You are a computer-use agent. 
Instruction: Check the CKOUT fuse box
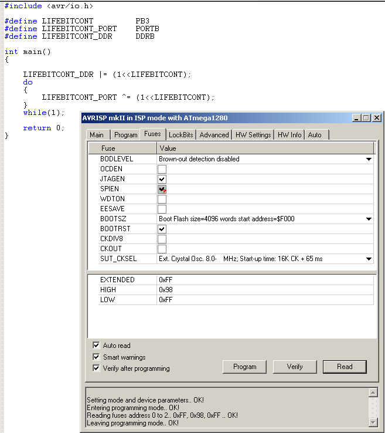click(162, 249)
